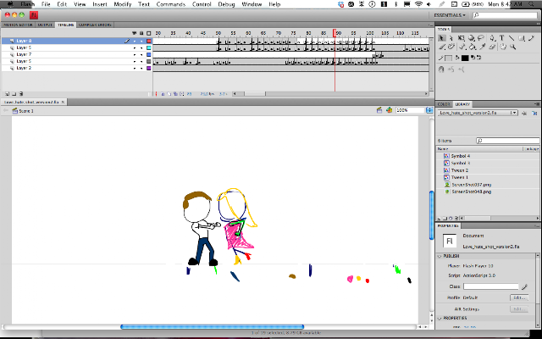Toggle lock dot for Layer 7
Image resolution: width=542 pixels, height=339 pixels.
pyautogui.click(x=141, y=54)
